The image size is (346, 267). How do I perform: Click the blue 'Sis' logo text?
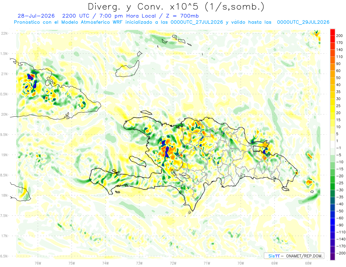pyautogui.click(x=272, y=256)
